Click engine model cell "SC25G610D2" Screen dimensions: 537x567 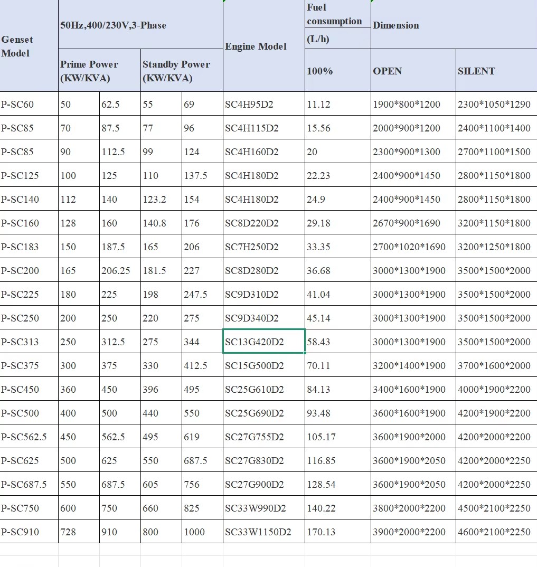tap(264, 389)
